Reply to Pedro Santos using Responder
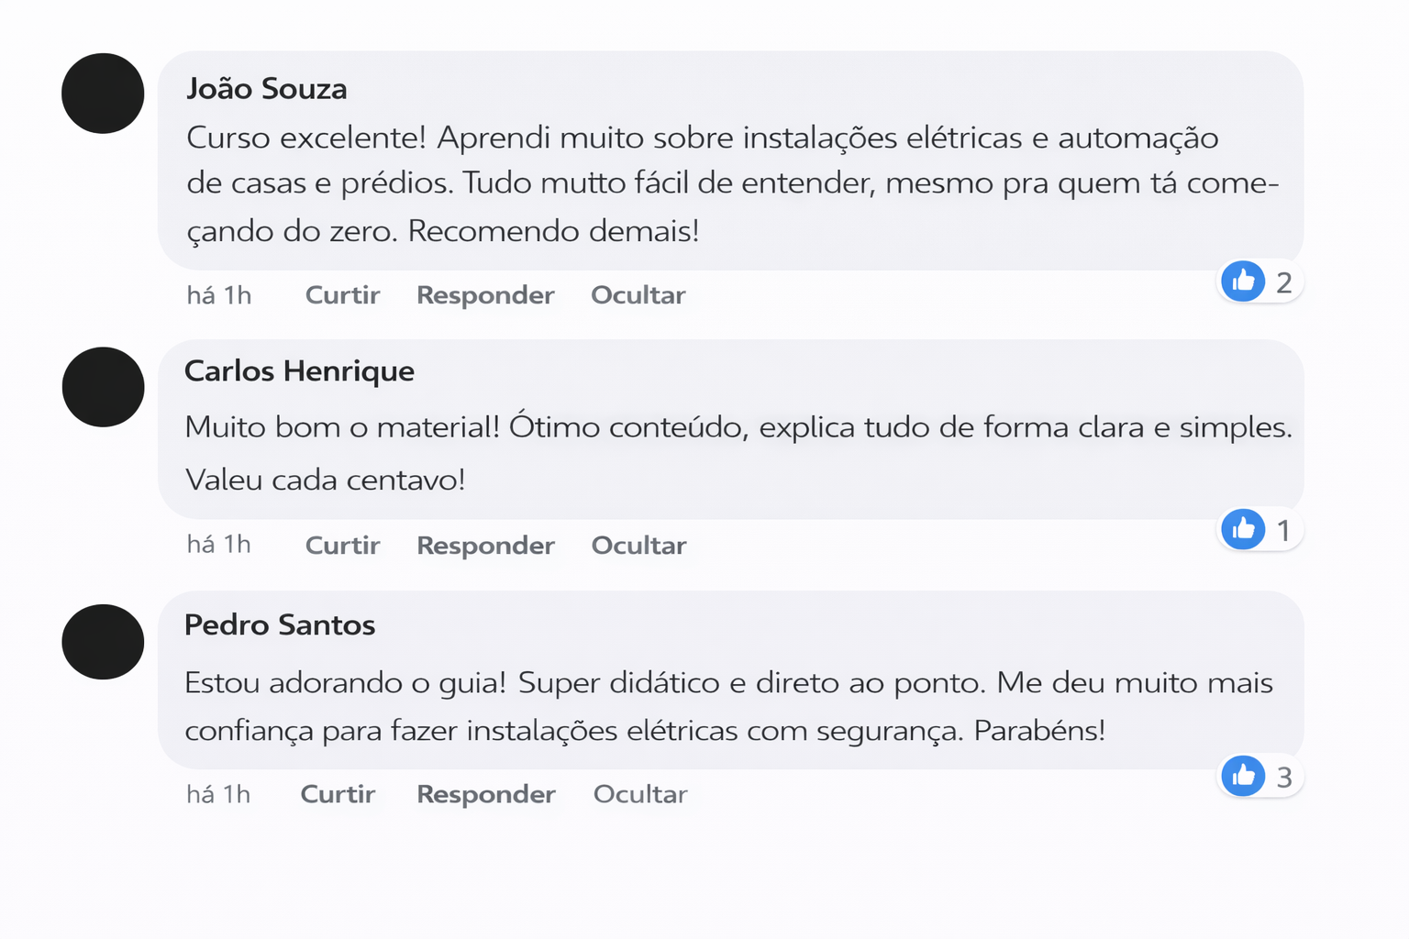Screen dimensions: 1409x939 (485, 794)
